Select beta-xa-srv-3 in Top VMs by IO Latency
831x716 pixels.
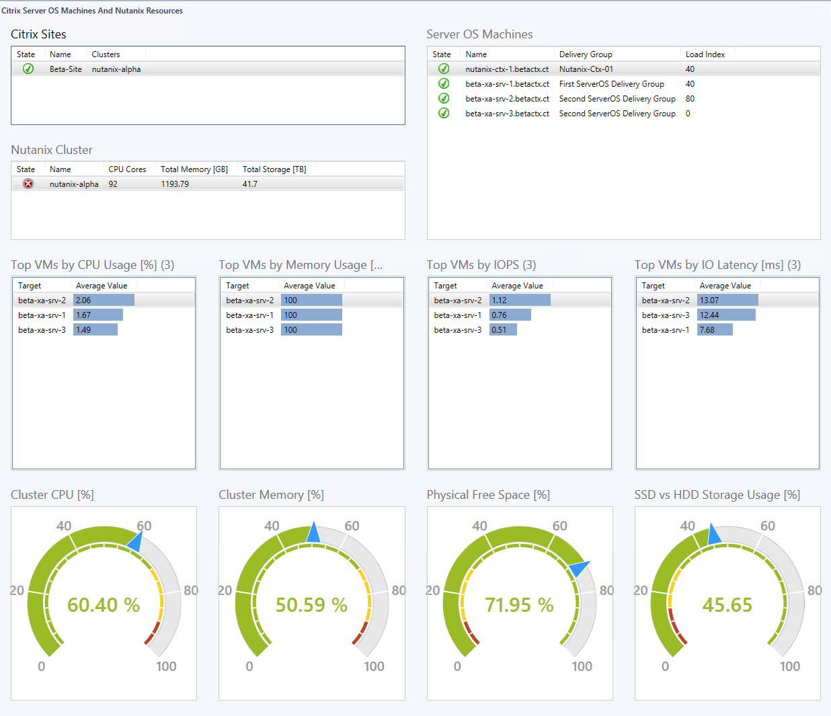[666, 315]
